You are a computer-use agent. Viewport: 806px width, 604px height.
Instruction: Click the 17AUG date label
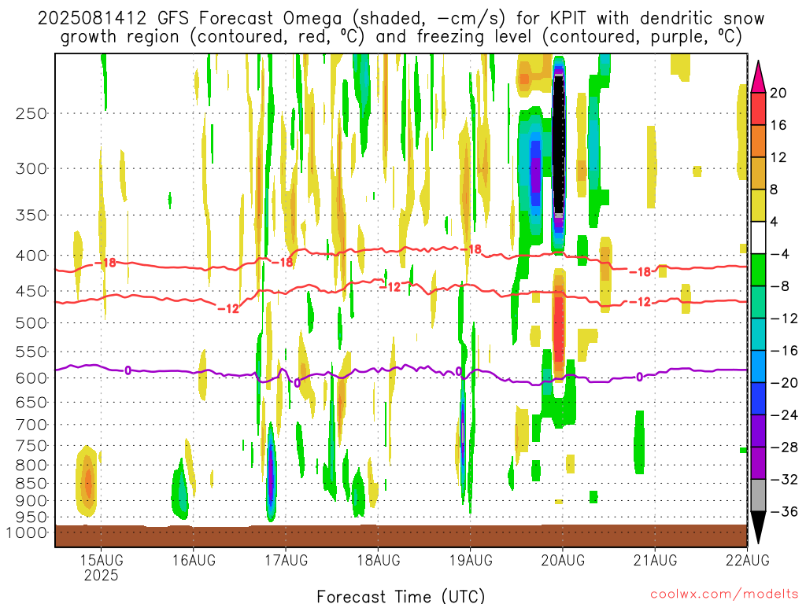coord(287,560)
